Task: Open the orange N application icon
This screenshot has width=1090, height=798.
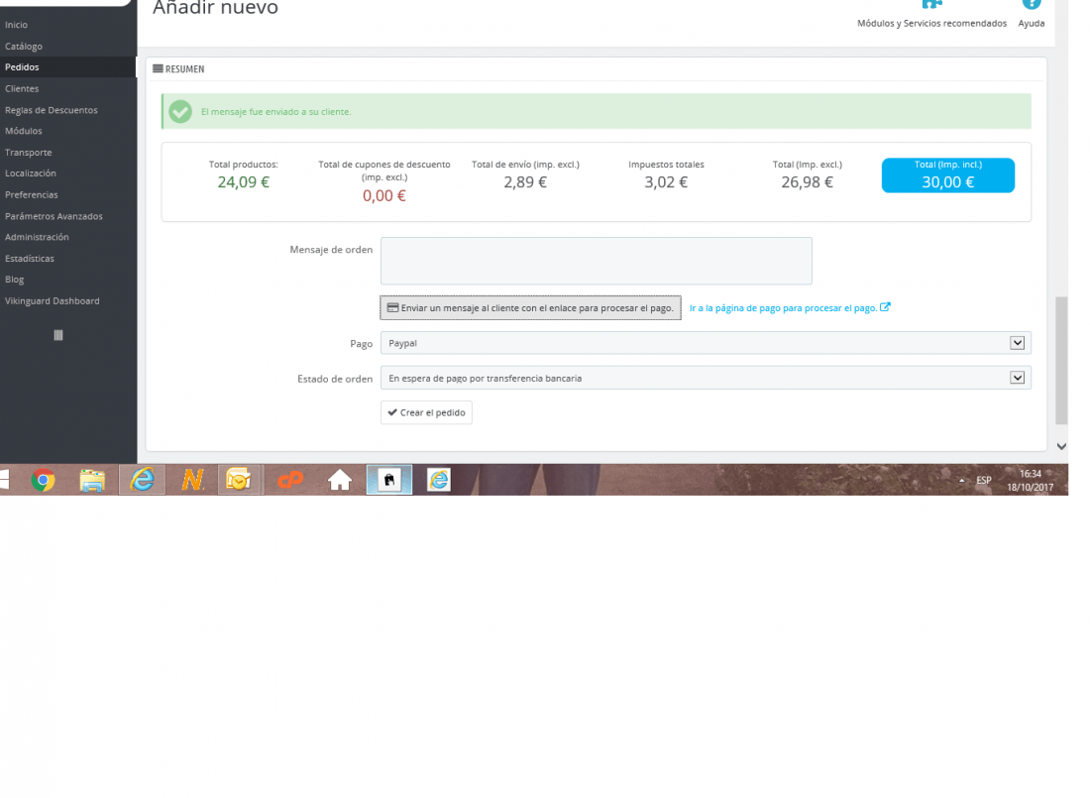Action: pos(192,480)
